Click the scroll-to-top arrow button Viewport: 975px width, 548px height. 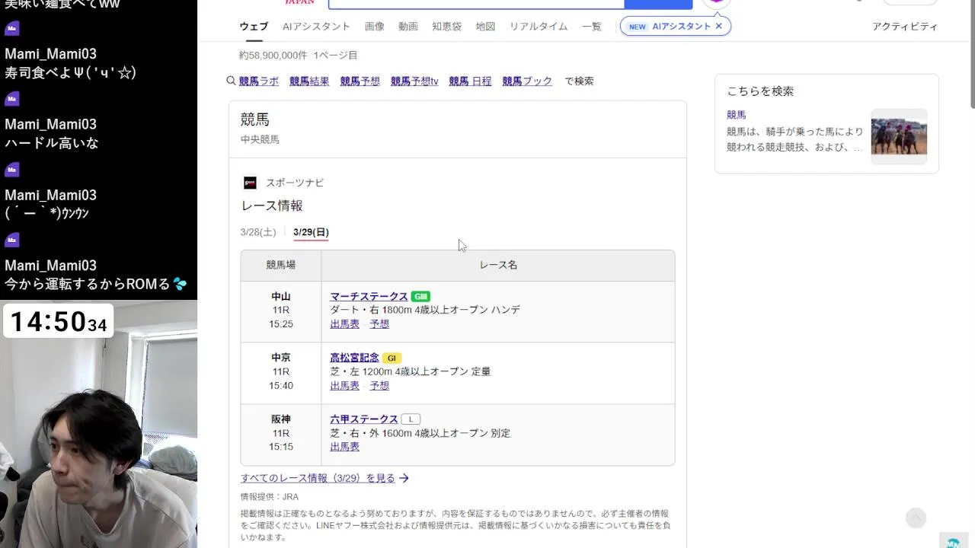(916, 518)
